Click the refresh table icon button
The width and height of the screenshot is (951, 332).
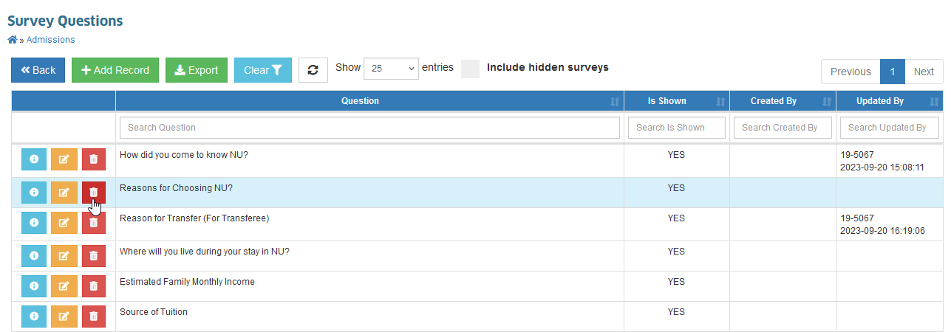[313, 70]
